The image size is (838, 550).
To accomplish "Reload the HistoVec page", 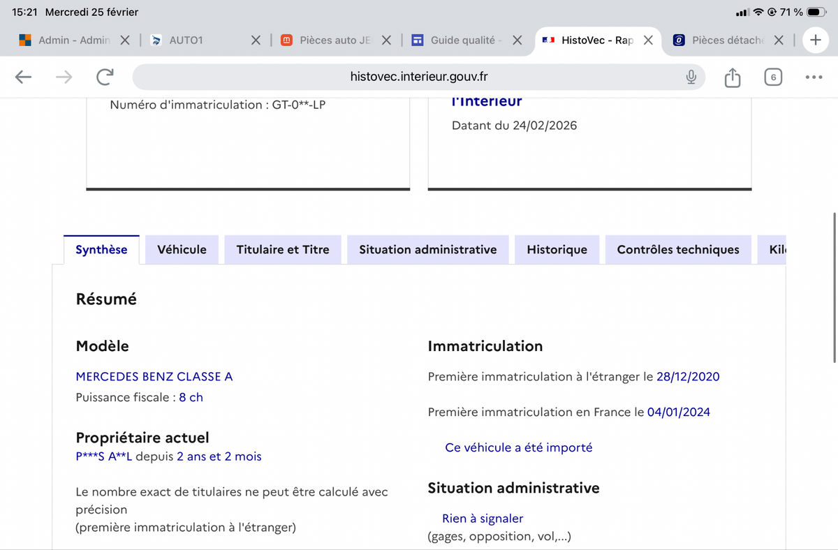I will click(105, 77).
